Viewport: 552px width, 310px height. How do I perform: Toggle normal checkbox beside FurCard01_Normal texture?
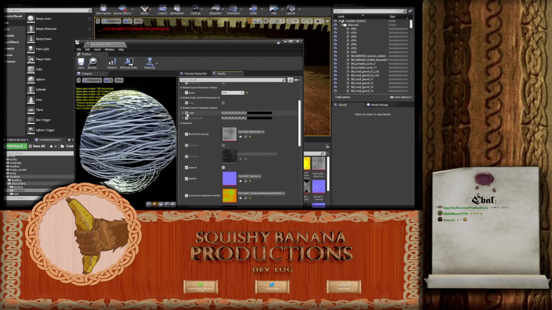point(186,178)
